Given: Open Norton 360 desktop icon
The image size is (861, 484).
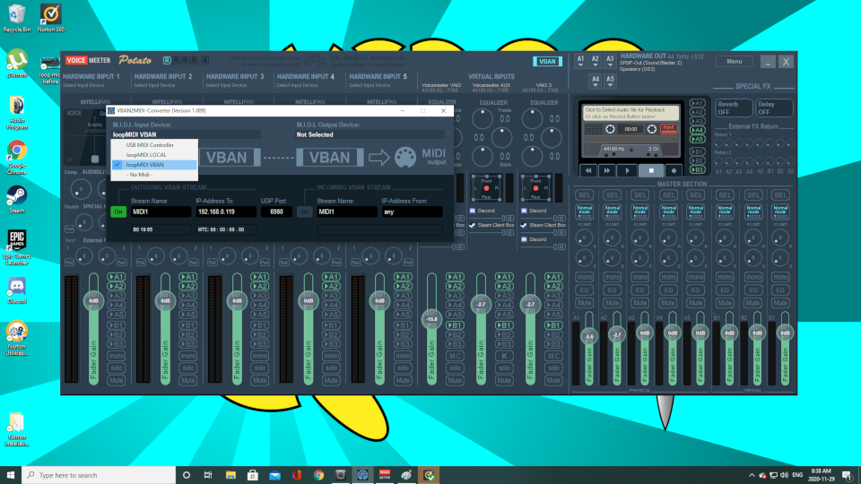Looking at the screenshot, I should click(50, 18).
